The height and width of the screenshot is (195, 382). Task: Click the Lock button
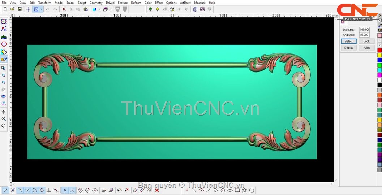coord(366,41)
